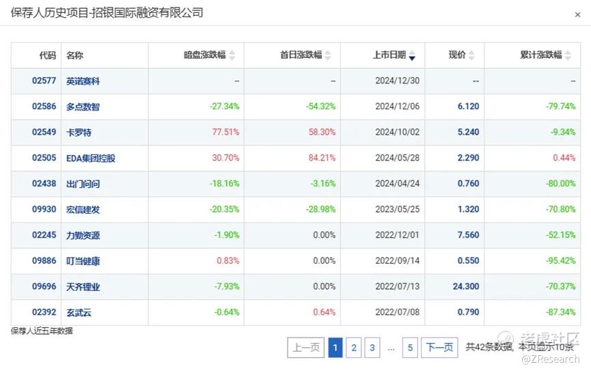Open 英诺赛科 stock name link
Screen dimensions: 591x373
click(83, 81)
